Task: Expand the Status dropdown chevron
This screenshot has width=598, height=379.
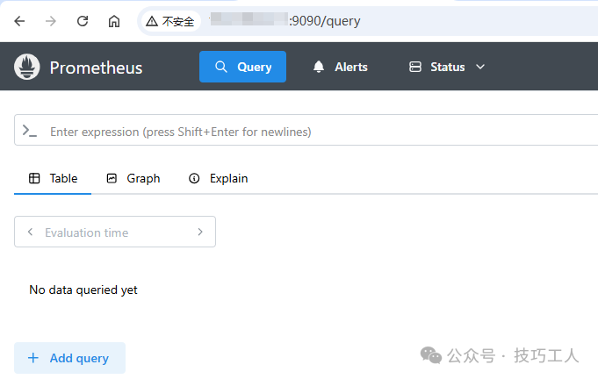Action: click(x=480, y=67)
